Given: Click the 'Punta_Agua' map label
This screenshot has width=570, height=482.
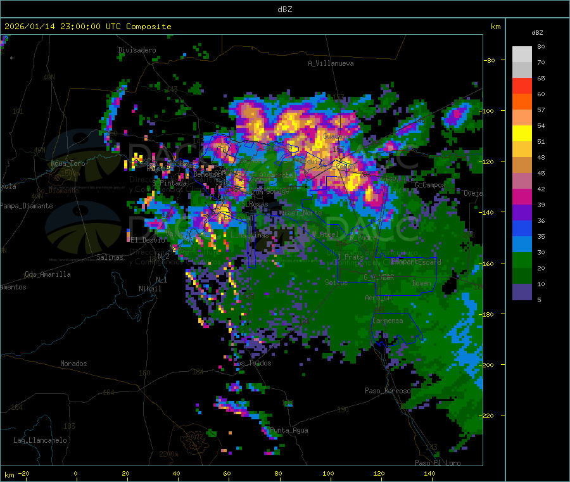Looking at the screenshot, I should coord(289,430).
